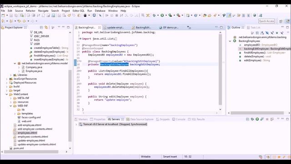Click the BackingEmployees class icon in Outline
This screenshot has width=291, height=164.
235,41
